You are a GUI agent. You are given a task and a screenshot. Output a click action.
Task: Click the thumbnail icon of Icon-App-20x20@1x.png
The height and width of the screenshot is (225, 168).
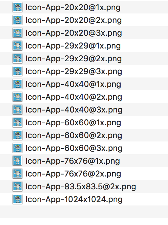[x=17, y=7]
